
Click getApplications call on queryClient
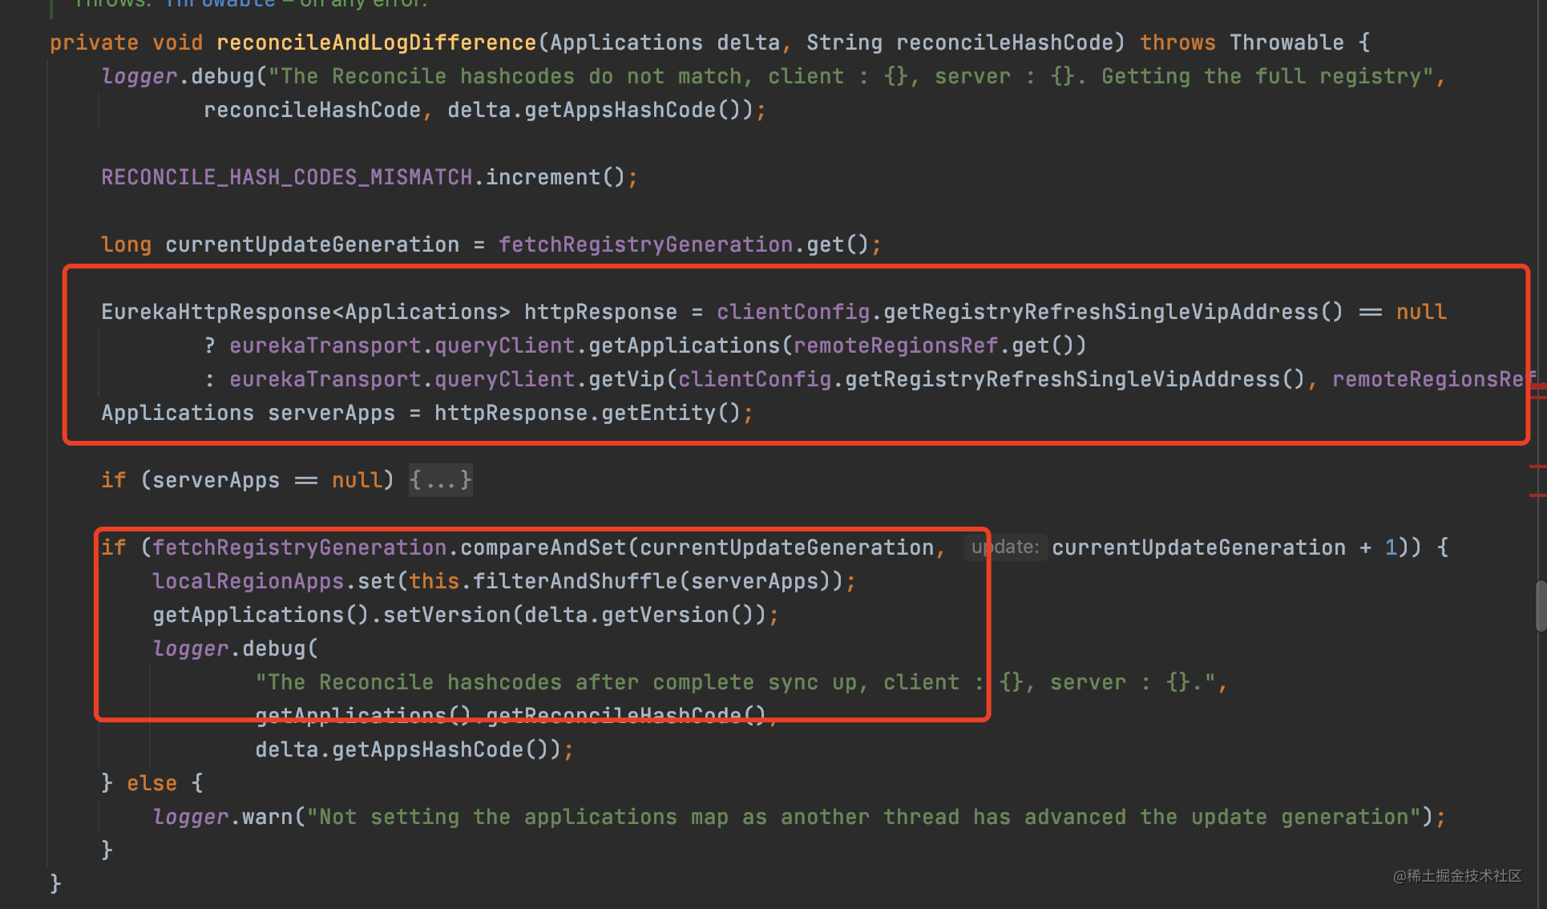pyautogui.click(x=685, y=345)
